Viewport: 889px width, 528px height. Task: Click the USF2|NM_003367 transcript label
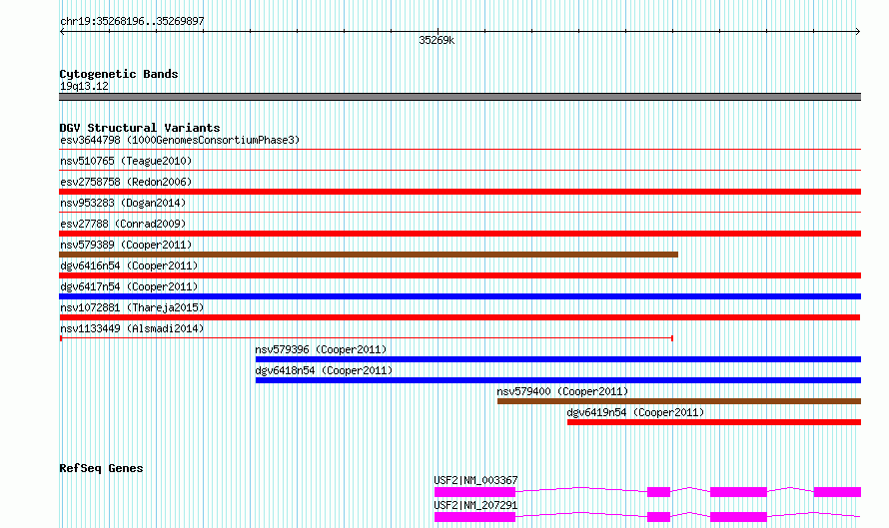[x=475, y=480]
